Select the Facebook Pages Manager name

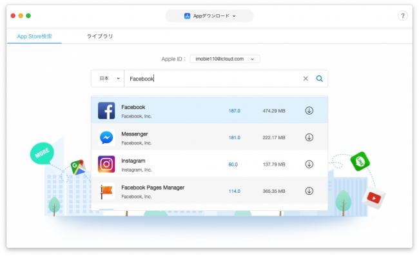point(153,188)
